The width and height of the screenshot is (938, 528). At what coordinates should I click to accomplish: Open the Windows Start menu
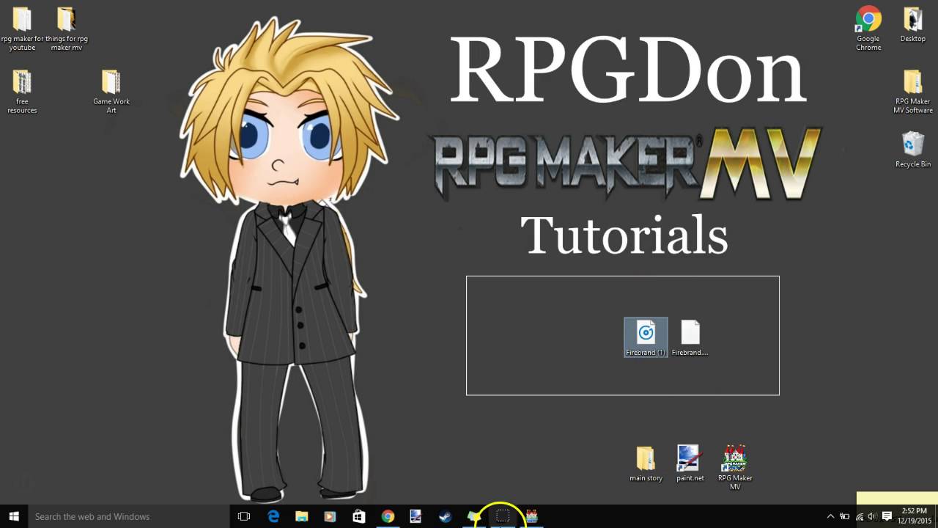(x=13, y=516)
